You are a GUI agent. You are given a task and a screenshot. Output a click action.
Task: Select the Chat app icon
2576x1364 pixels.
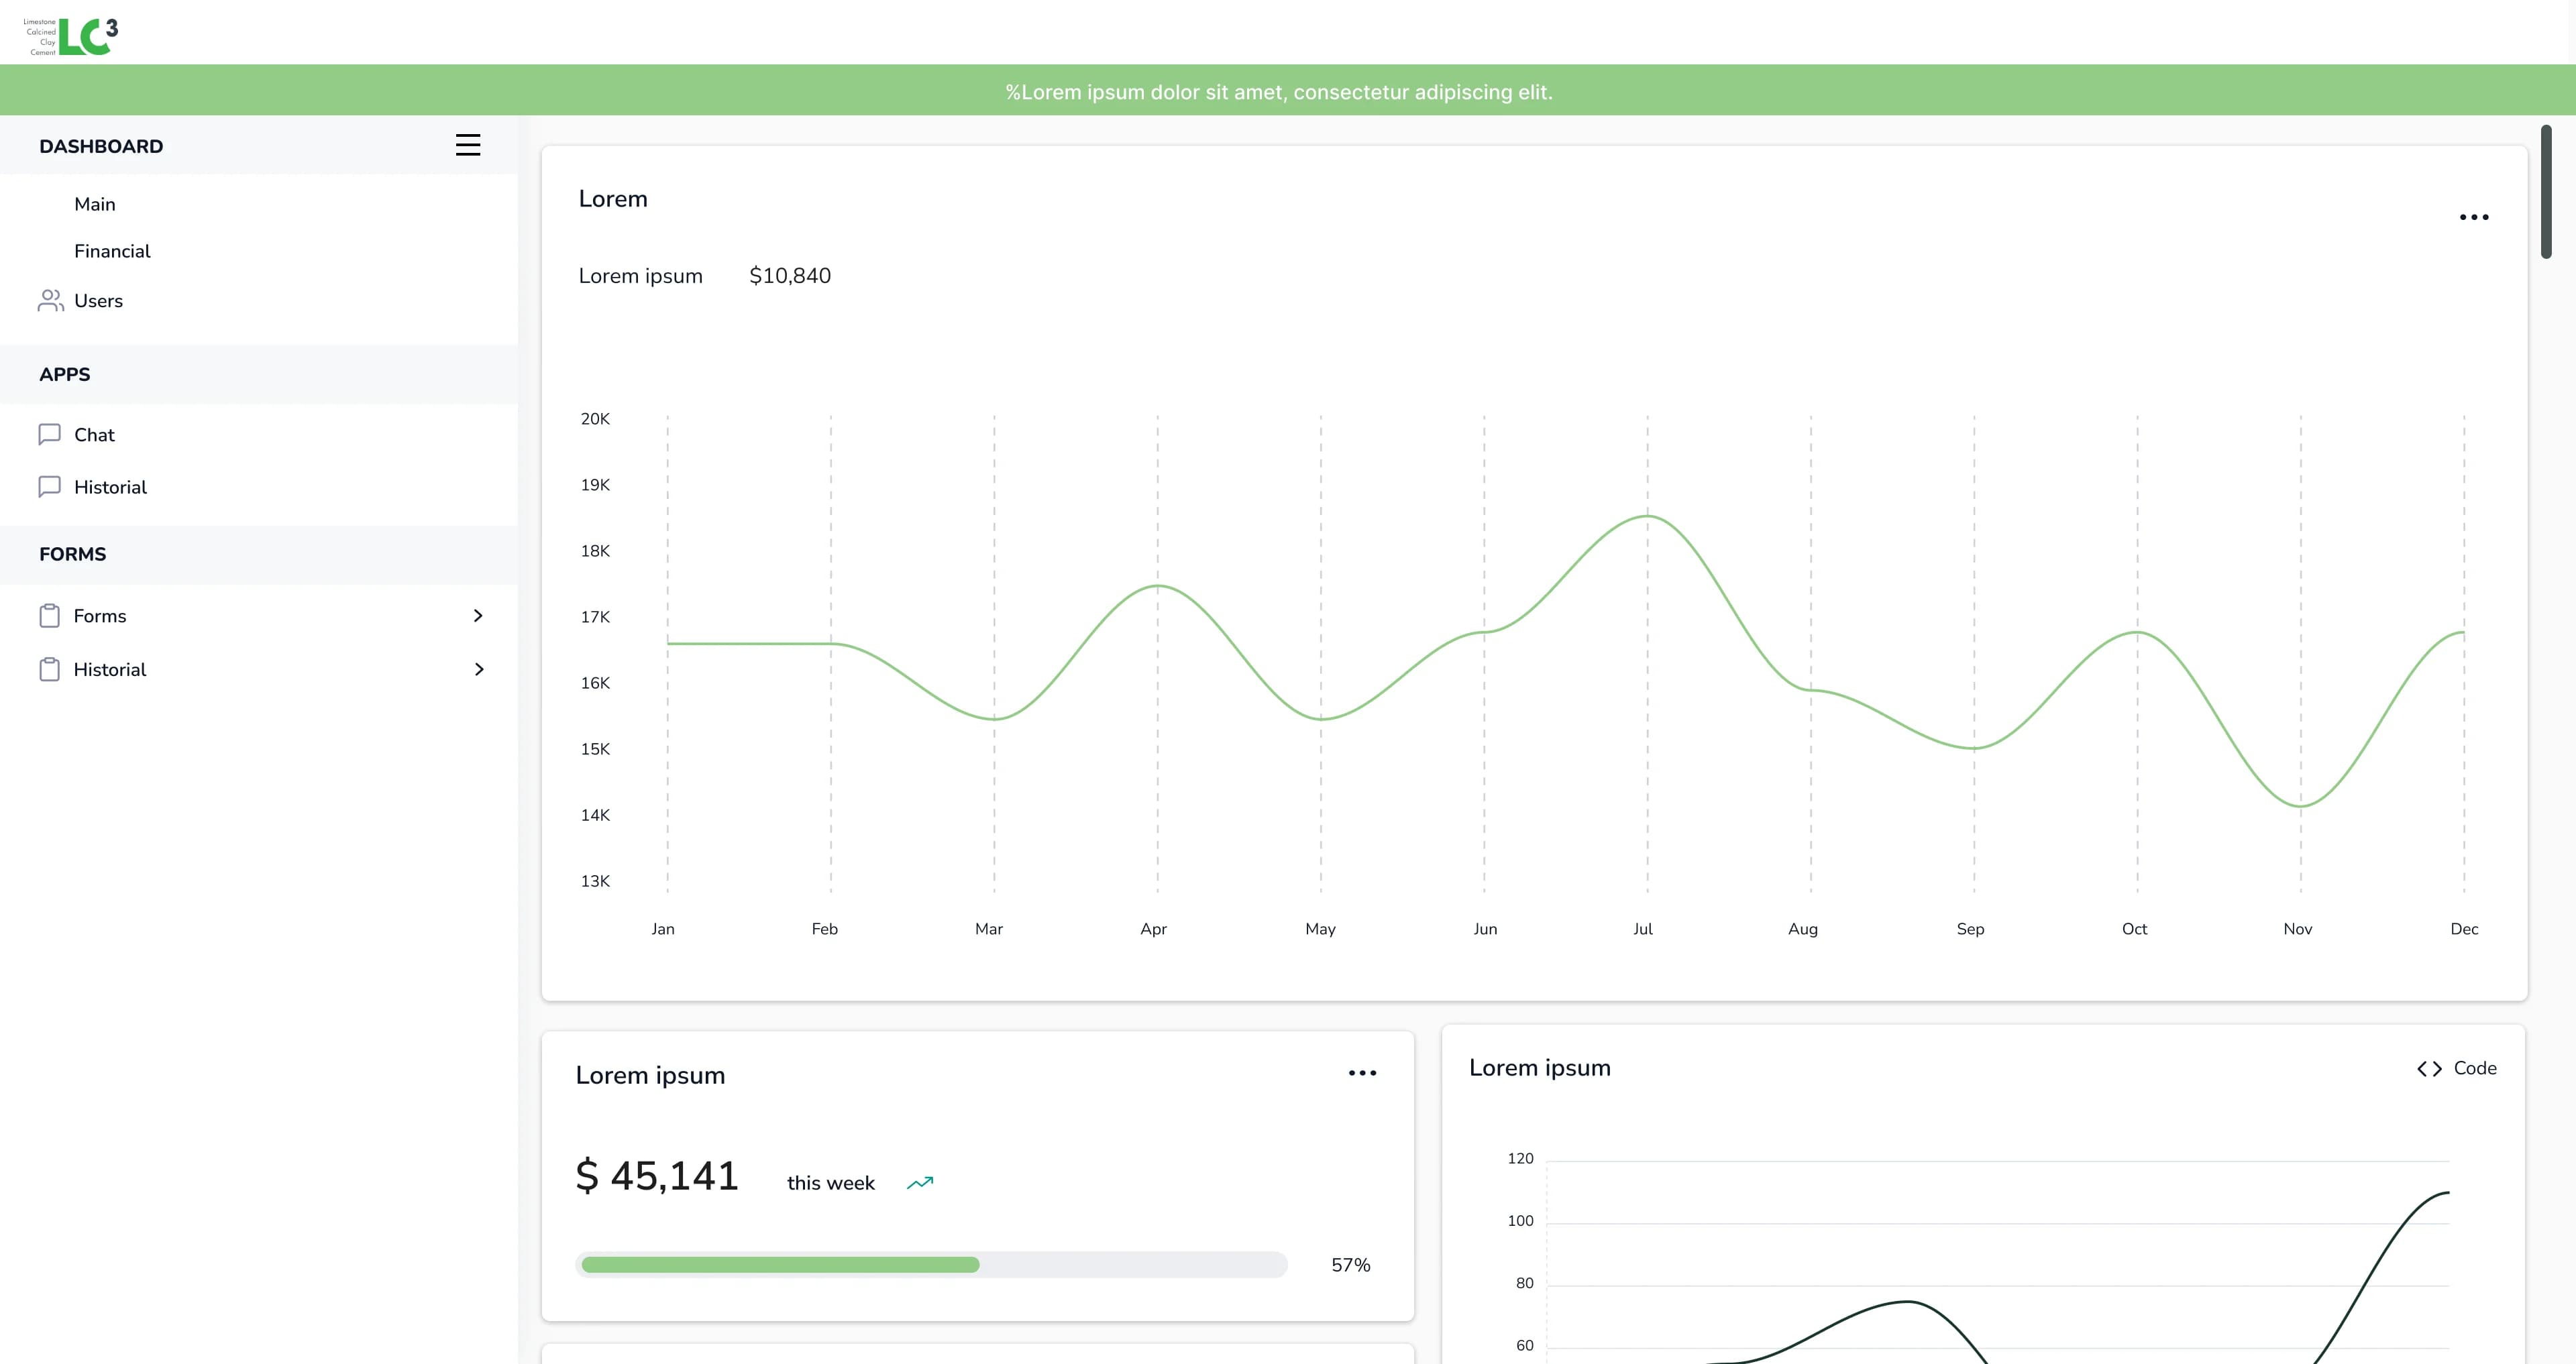(50, 434)
